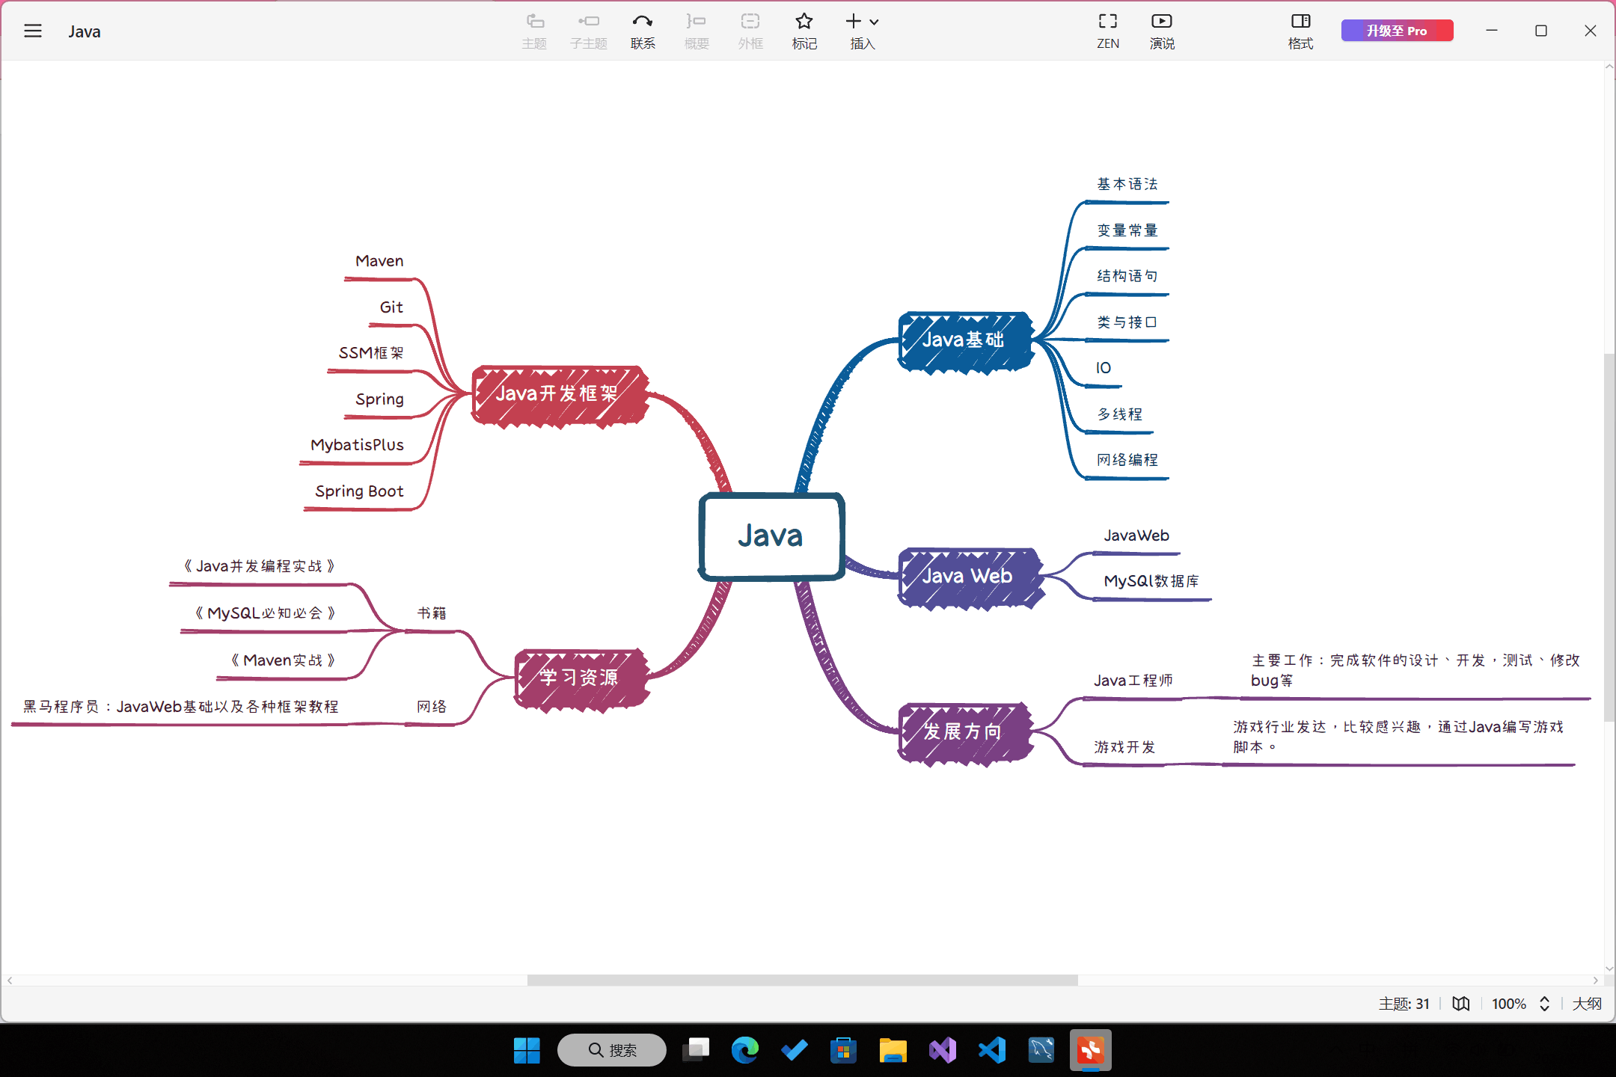Open Visual Studio Code from taskbar

pyautogui.click(x=992, y=1050)
